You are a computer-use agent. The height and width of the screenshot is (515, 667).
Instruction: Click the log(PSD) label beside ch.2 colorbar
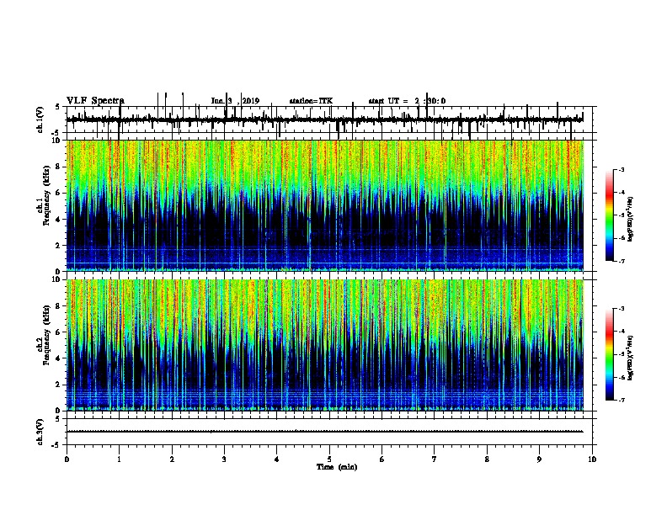[x=631, y=358]
